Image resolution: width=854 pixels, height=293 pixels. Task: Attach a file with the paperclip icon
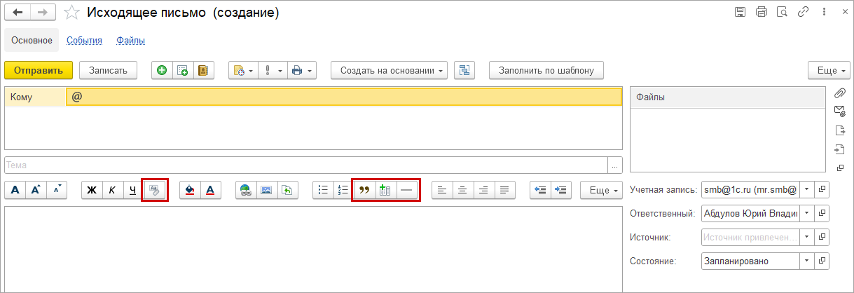coord(840,93)
